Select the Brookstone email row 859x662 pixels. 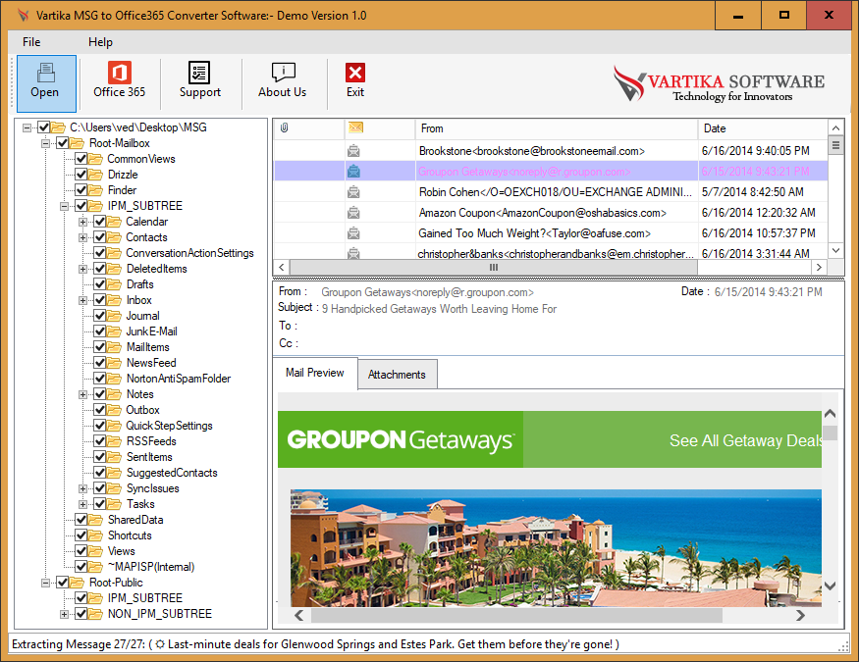(551, 150)
